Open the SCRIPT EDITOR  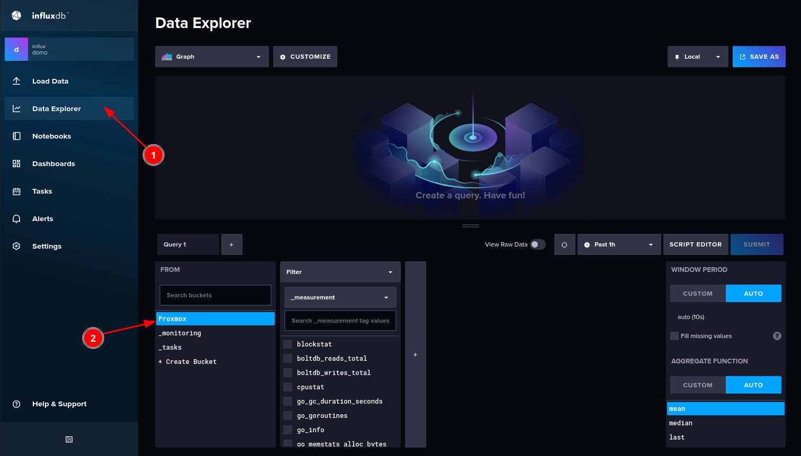coord(695,244)
